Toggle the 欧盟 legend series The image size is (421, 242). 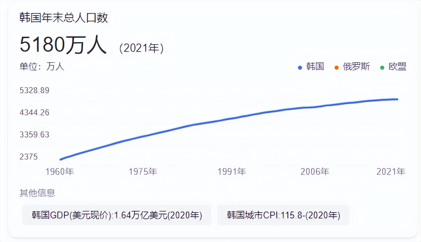[x=393, y=67]
